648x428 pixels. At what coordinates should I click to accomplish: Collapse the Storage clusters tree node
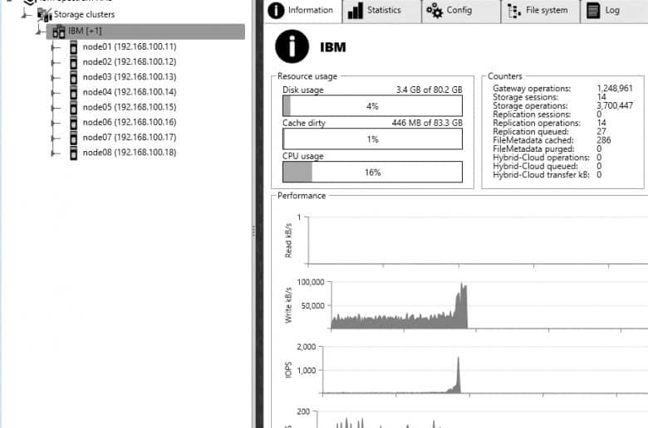click(x=26, y=16)
